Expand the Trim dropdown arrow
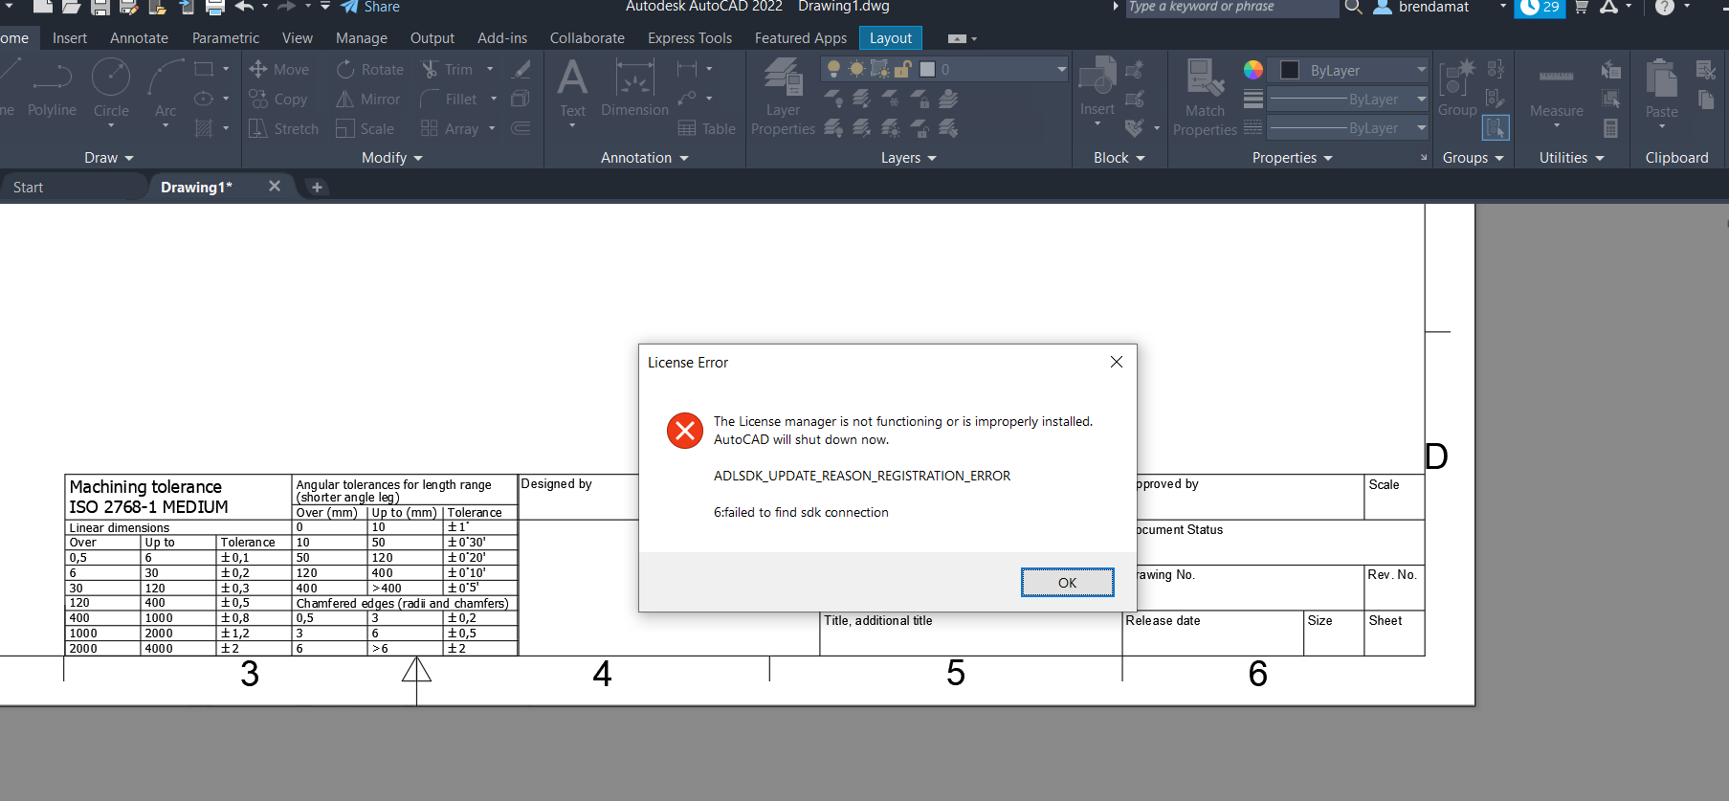Image resolution: width=1729 pixels, height=801 pixels. 490,69
